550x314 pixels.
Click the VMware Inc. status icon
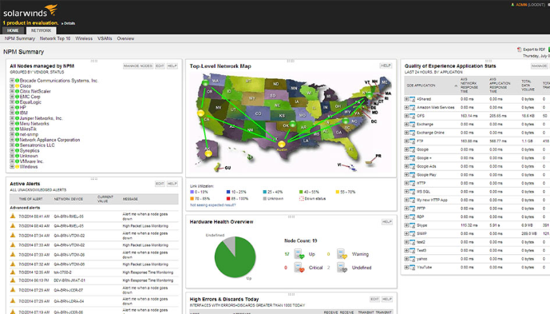(x=17, y=161)
